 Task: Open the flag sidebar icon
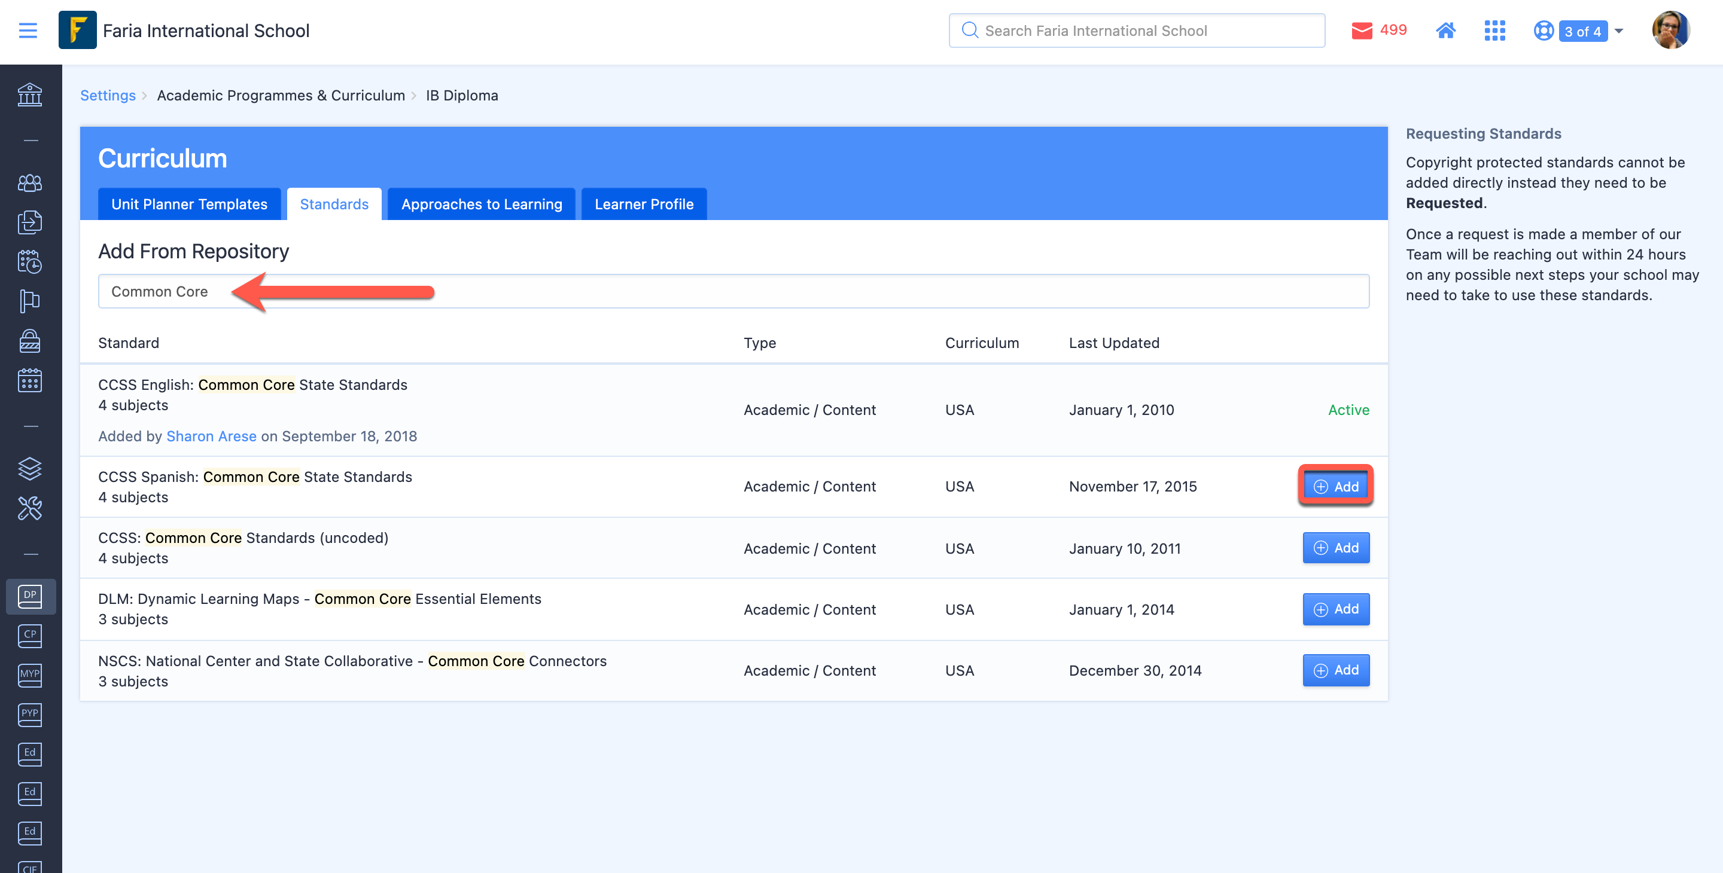29,301
